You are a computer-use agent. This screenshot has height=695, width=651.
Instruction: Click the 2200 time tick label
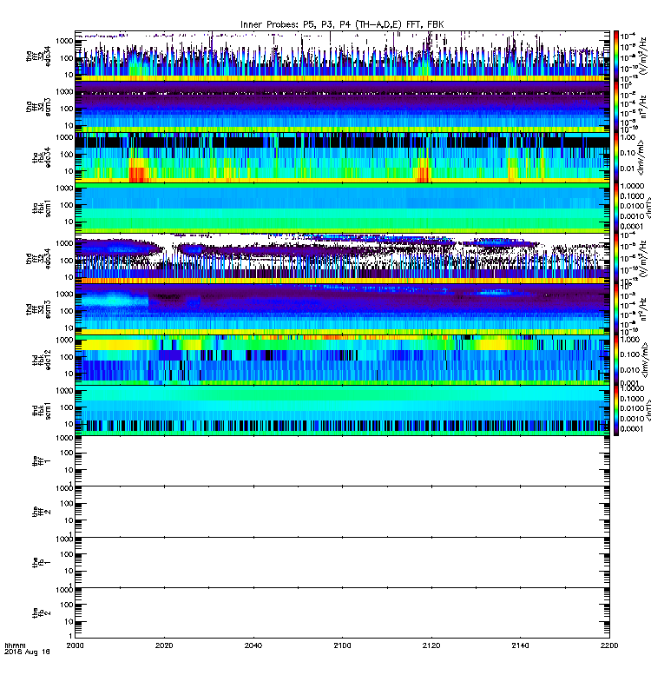(x=609, y=645)
